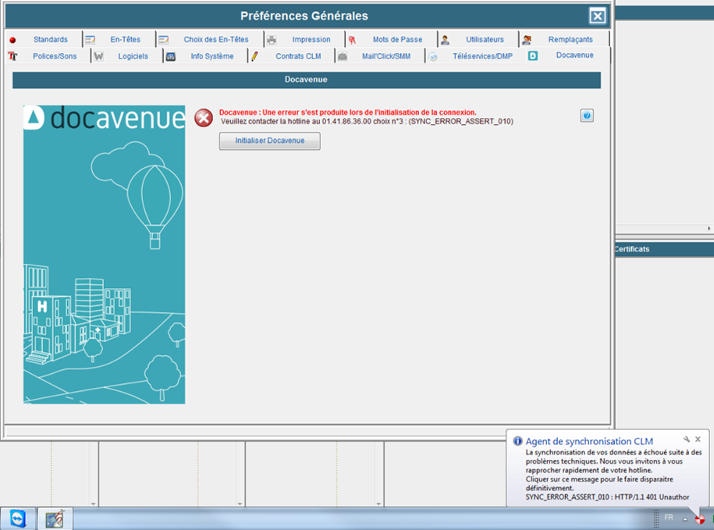Click the FR language indicator in taskbar
Screen dimensions: 714x530
pyautogui.click(x=668, y=518)
